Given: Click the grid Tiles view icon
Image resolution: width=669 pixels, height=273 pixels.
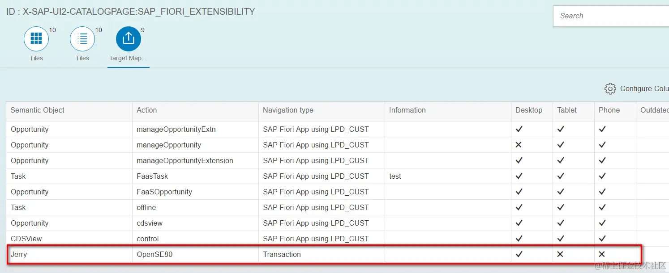Looking at the screenshot, I should (36, 39).
